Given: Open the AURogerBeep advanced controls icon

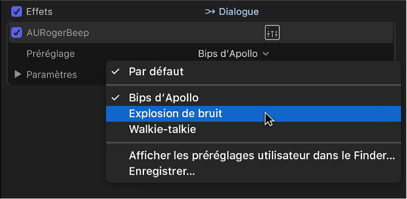Looking at the screenshot, I should point(272,33).
